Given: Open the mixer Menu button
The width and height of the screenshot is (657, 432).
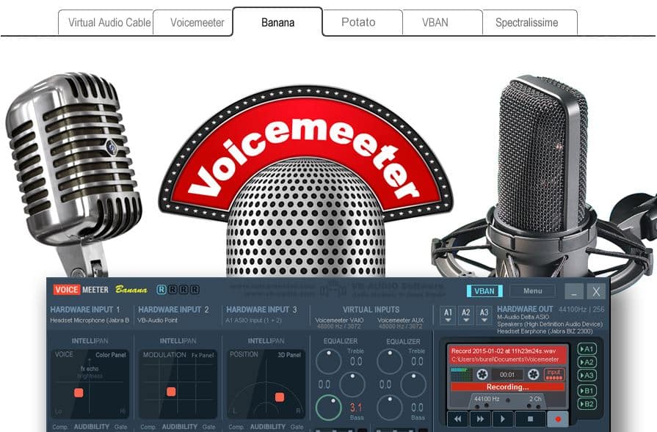Looking at the screenshot, I should (532, 291).
